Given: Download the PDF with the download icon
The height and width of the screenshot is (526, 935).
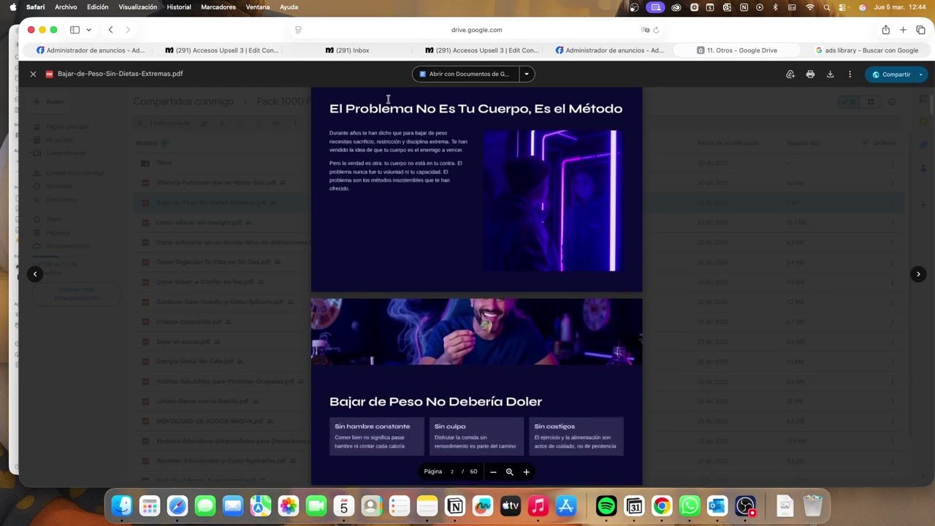Looking at the screenshot, I should point(830,74).
